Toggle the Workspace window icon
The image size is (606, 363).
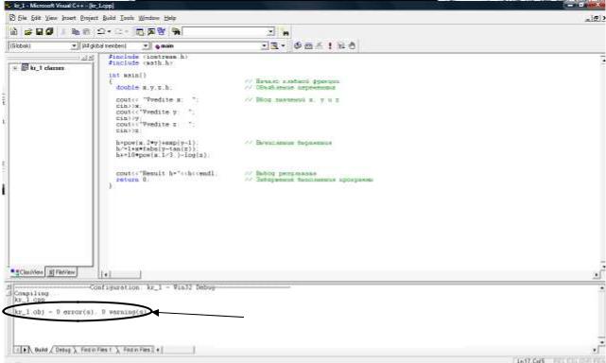pos(140,32)
